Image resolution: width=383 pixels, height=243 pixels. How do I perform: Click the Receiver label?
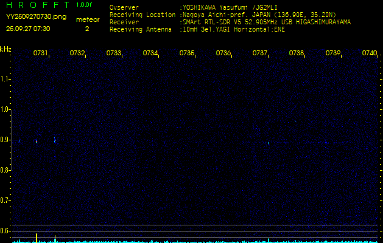[124, 22]
